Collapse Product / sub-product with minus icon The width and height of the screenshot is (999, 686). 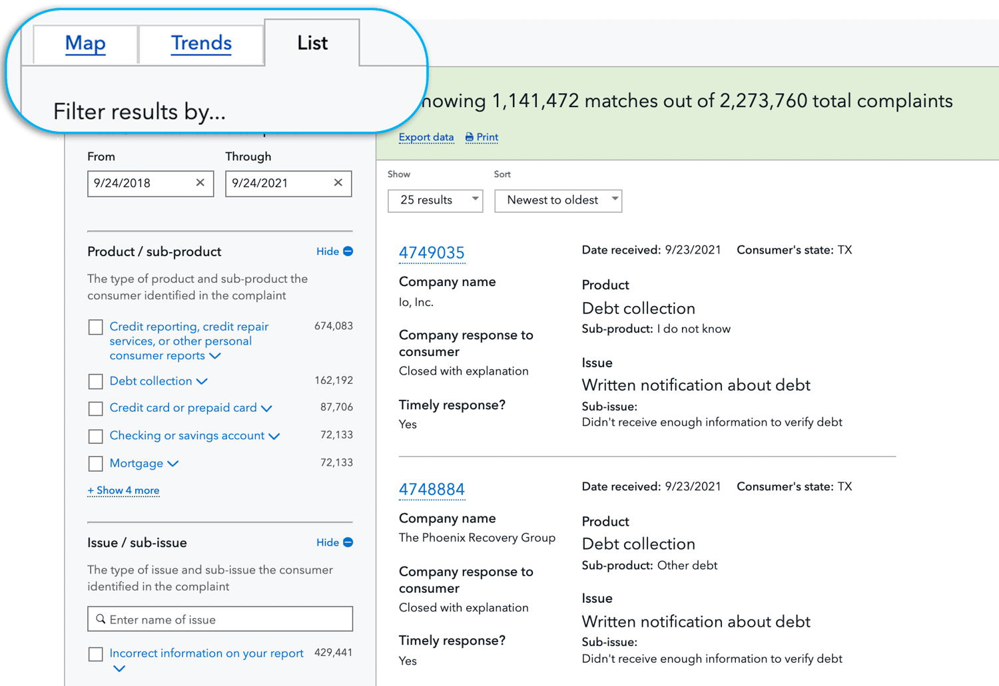(348, 252)
